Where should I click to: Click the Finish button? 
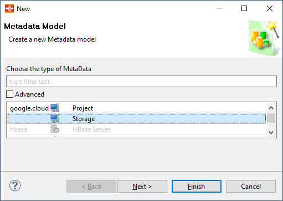197,186
